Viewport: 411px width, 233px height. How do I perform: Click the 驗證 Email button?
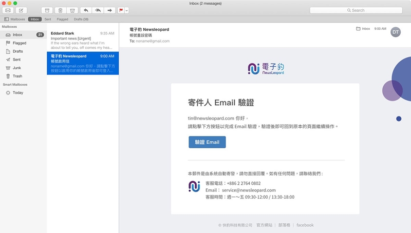coord(207,142)
